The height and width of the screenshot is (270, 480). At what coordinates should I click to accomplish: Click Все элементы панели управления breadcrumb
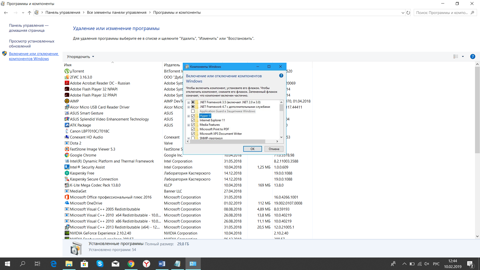point(117,12)
